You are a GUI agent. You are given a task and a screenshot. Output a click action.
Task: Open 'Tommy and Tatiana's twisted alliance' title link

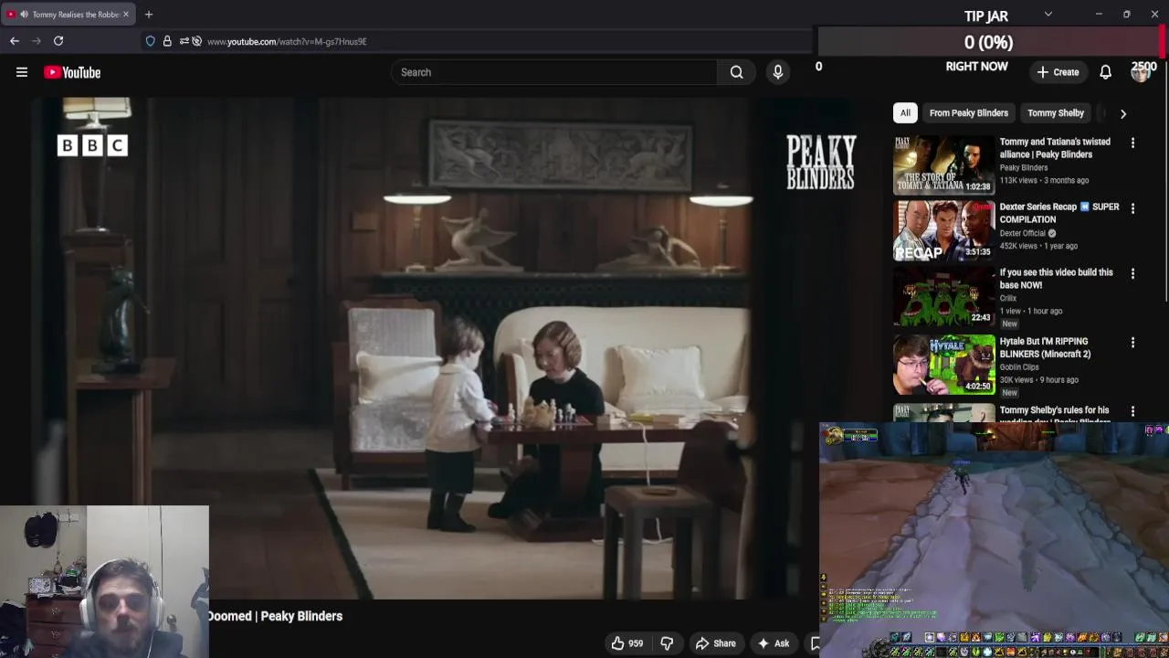[x=1055, y=148]
